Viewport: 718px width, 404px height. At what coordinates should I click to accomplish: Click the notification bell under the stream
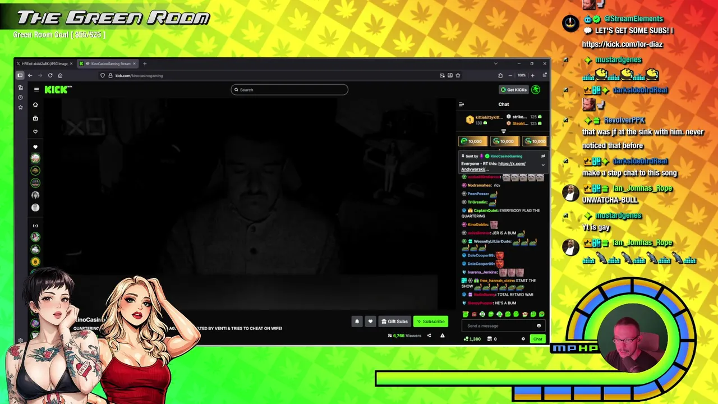[357, 322]
